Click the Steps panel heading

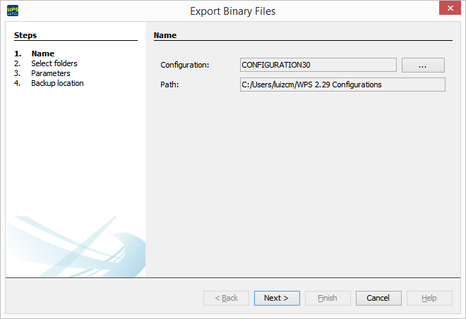(25, 35)
